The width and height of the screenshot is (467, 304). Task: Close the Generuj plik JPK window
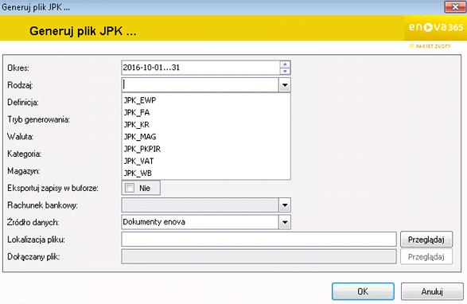(x=455, y=7)
